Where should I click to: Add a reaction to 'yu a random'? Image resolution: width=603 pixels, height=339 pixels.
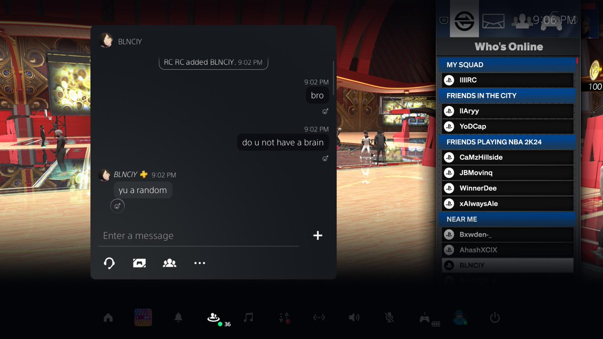[118, 206]
